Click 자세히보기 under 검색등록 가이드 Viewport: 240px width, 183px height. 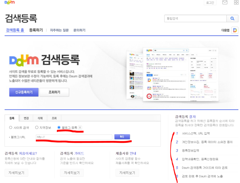point(72,173)
